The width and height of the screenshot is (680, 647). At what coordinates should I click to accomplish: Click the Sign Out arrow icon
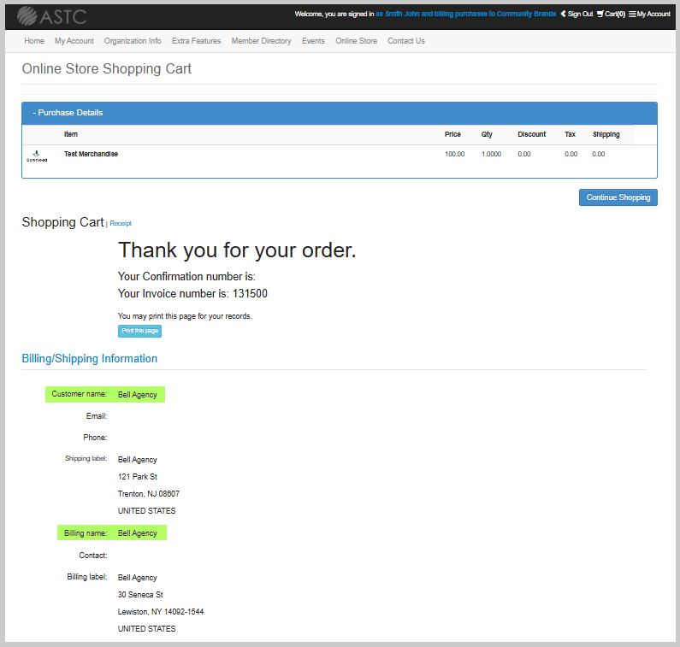click(563, 14)
